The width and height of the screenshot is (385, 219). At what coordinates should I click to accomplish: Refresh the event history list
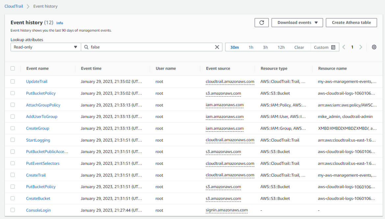click(x=262, y=23)
